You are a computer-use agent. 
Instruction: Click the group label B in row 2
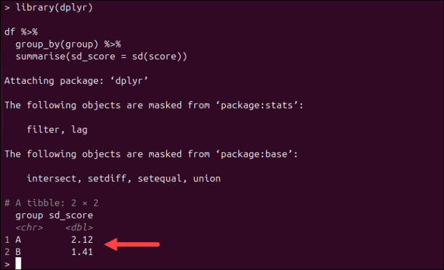(x=18, y=252)
